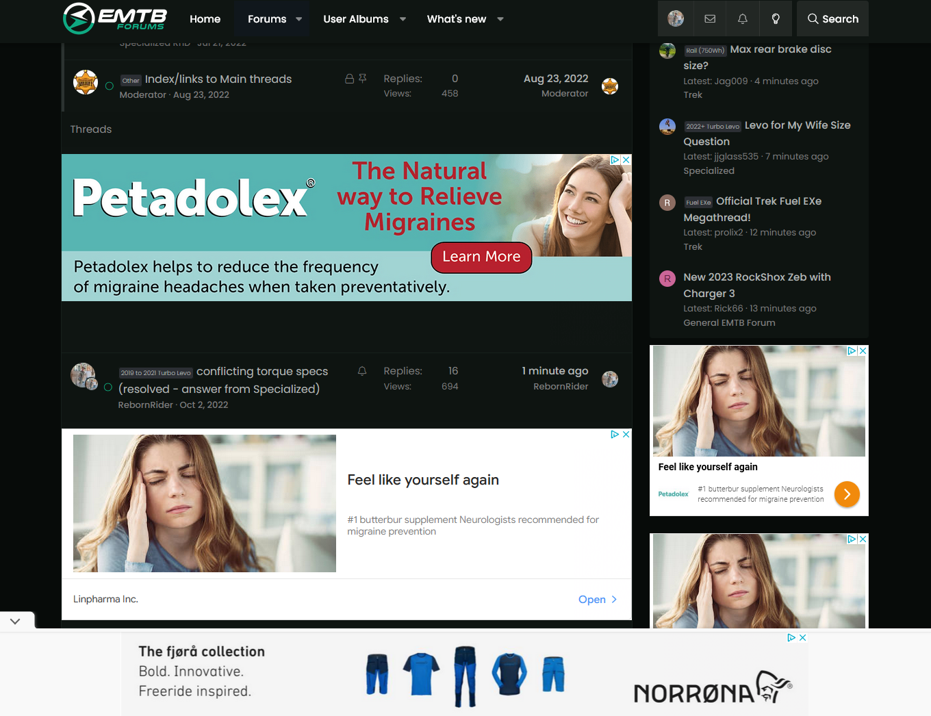This screenshot has width=931, height=716.
Task: Expand the User Albums dropdown arrow
Action: (x=403, y=19)
